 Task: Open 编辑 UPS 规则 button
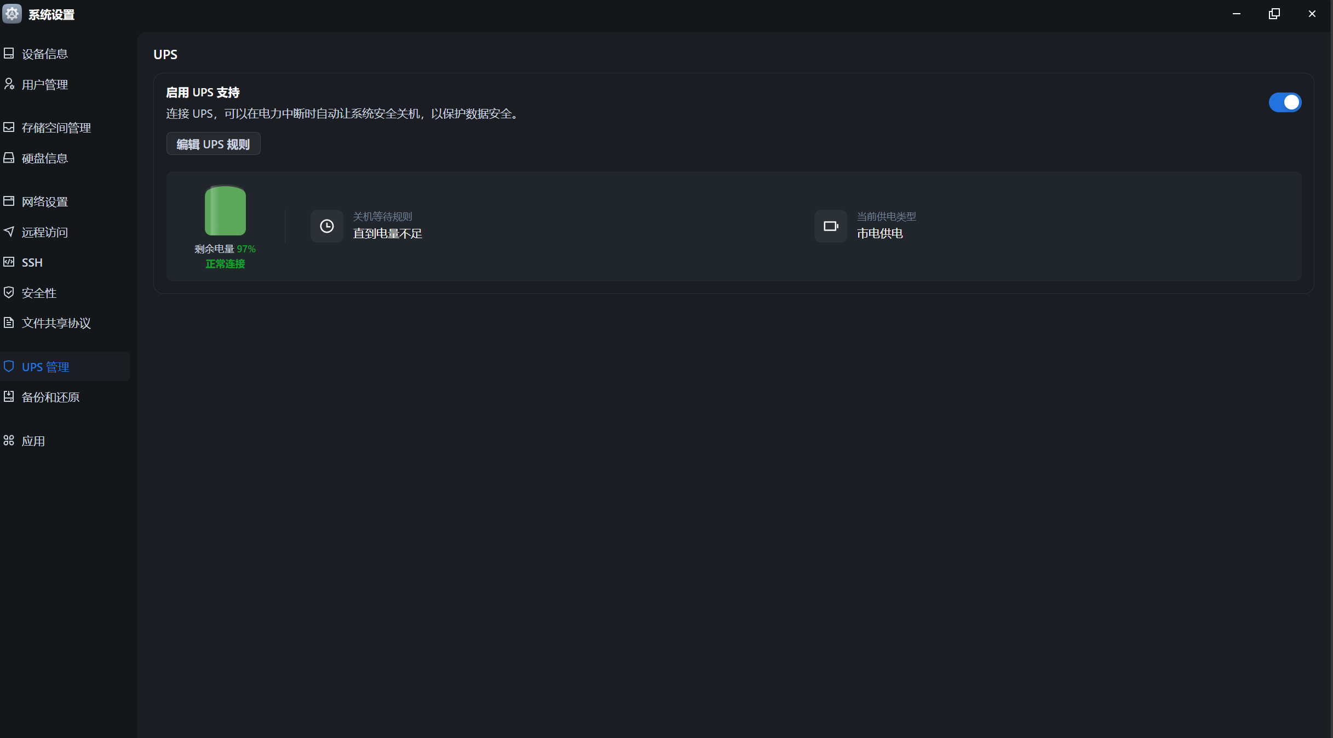tap(213, 144)
